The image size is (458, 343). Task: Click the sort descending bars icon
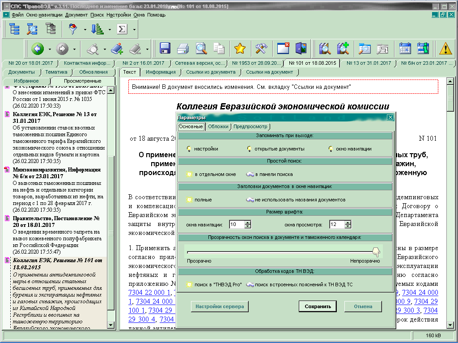(x=97, y=29)
